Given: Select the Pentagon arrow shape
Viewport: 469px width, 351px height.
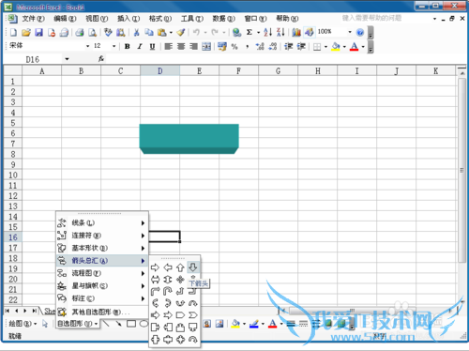Looking at the screenshot, I should pos(180,315).
